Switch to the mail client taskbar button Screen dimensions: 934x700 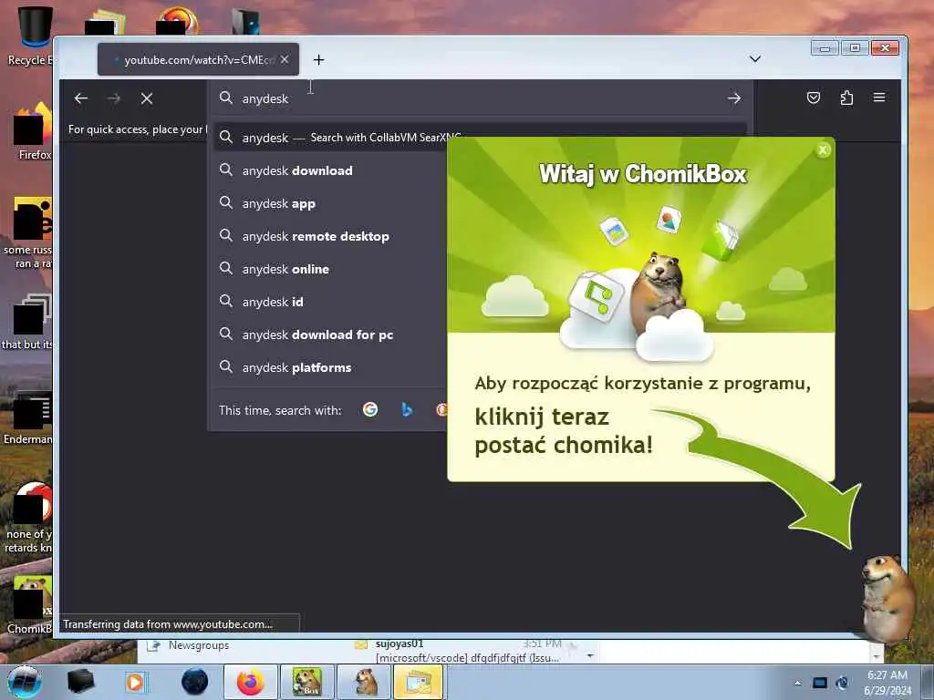pyautogui.click(x=419, y=682)
